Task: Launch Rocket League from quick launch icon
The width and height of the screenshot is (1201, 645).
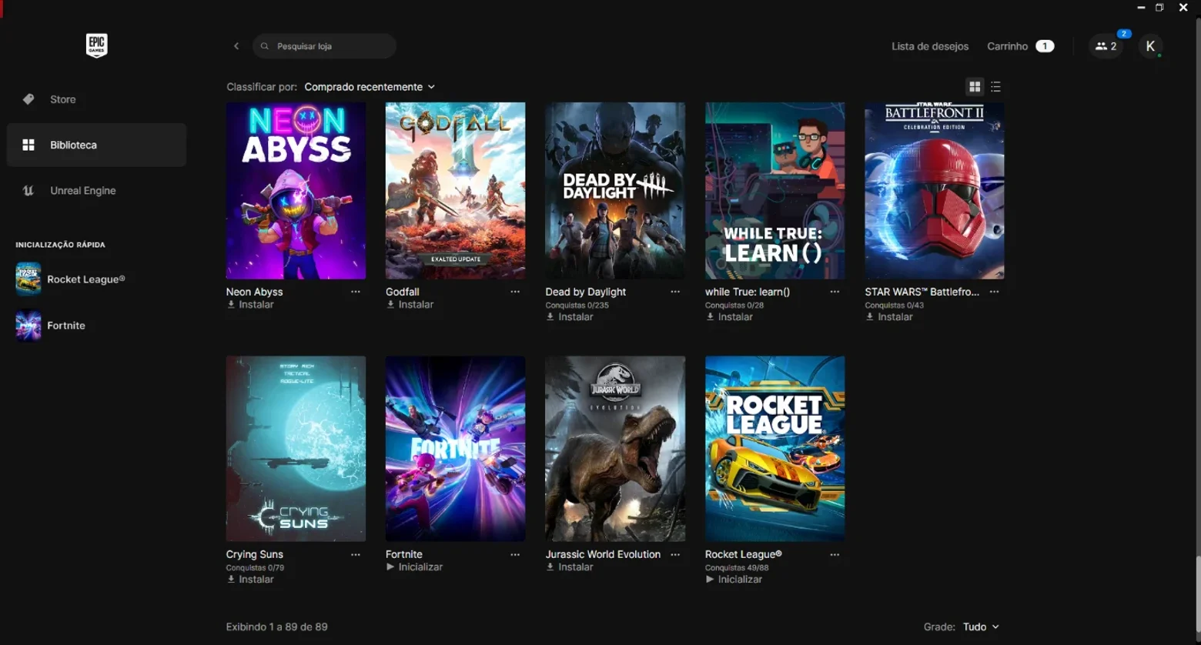Action: point(28,279)
